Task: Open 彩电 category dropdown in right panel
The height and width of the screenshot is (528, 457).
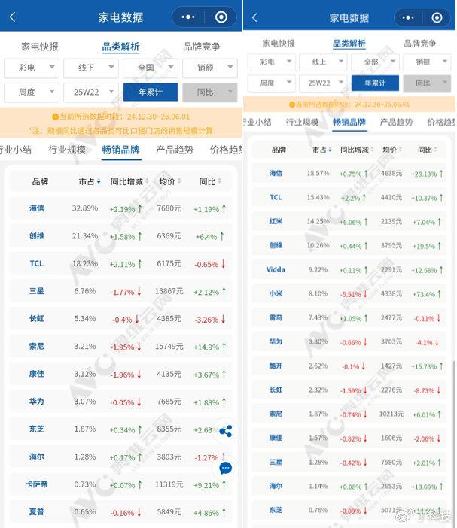Action: click(272, 62)
